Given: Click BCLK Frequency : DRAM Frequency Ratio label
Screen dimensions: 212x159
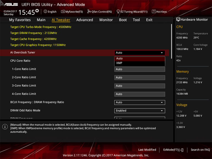Looking at the screenshot, I should 37,102.
